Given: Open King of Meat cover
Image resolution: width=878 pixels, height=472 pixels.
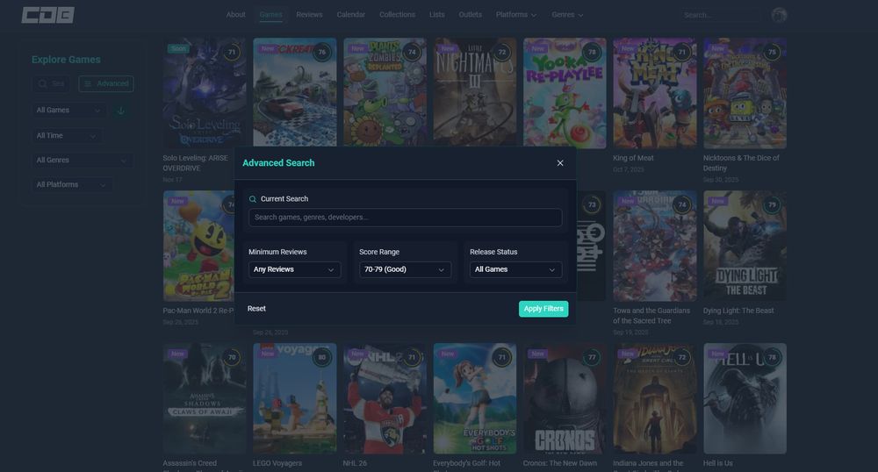Looking at the screenshot, I should [655, 93].
